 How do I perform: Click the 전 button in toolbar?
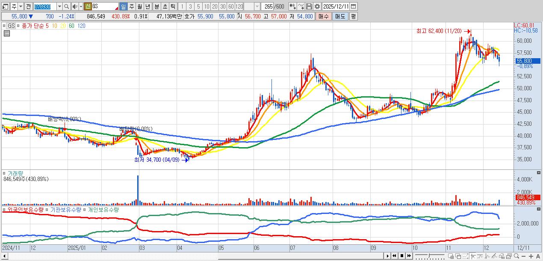[28, 6]
